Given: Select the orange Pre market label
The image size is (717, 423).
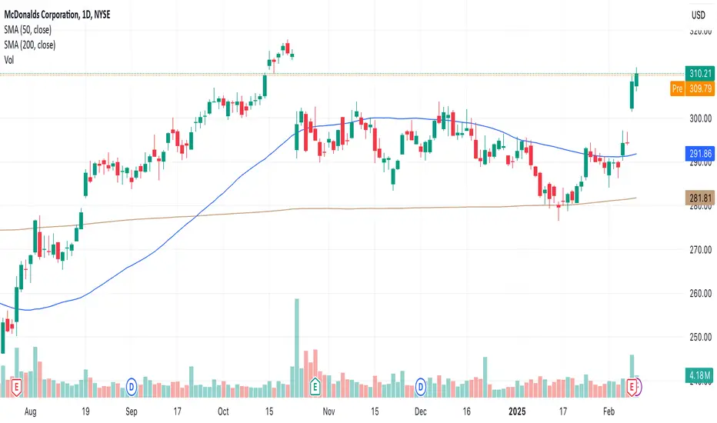Looking at the screenshot, I should click(x=677, y=88).
